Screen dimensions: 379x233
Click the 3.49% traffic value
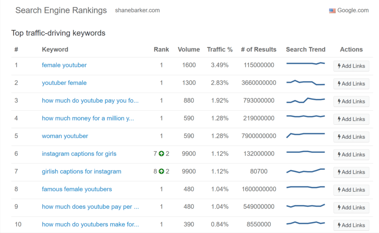(x=220, y=65)
